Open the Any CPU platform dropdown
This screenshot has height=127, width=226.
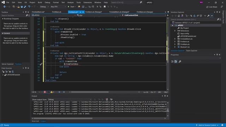(58, 7)
